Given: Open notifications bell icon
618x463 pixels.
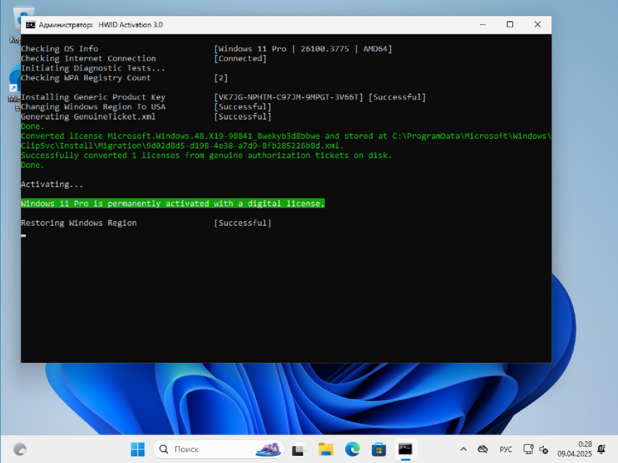Looking at the screenshot, I should click(602, 449).
